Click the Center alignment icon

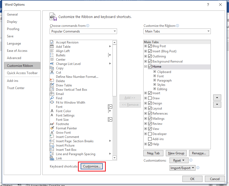point(52,59)
